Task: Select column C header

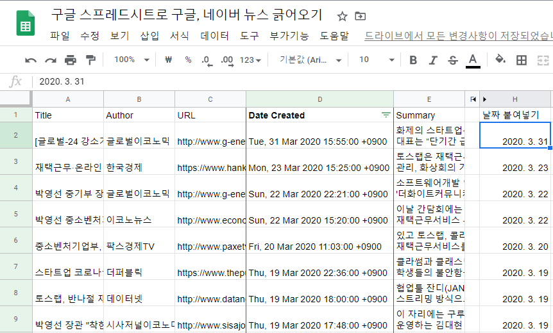Action: 210,99
